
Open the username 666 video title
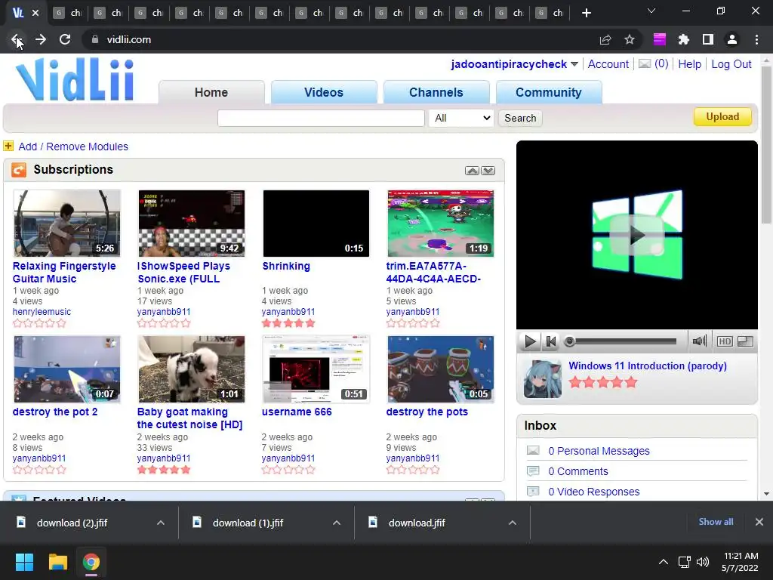pyautogui.click(x=297, y=412)
